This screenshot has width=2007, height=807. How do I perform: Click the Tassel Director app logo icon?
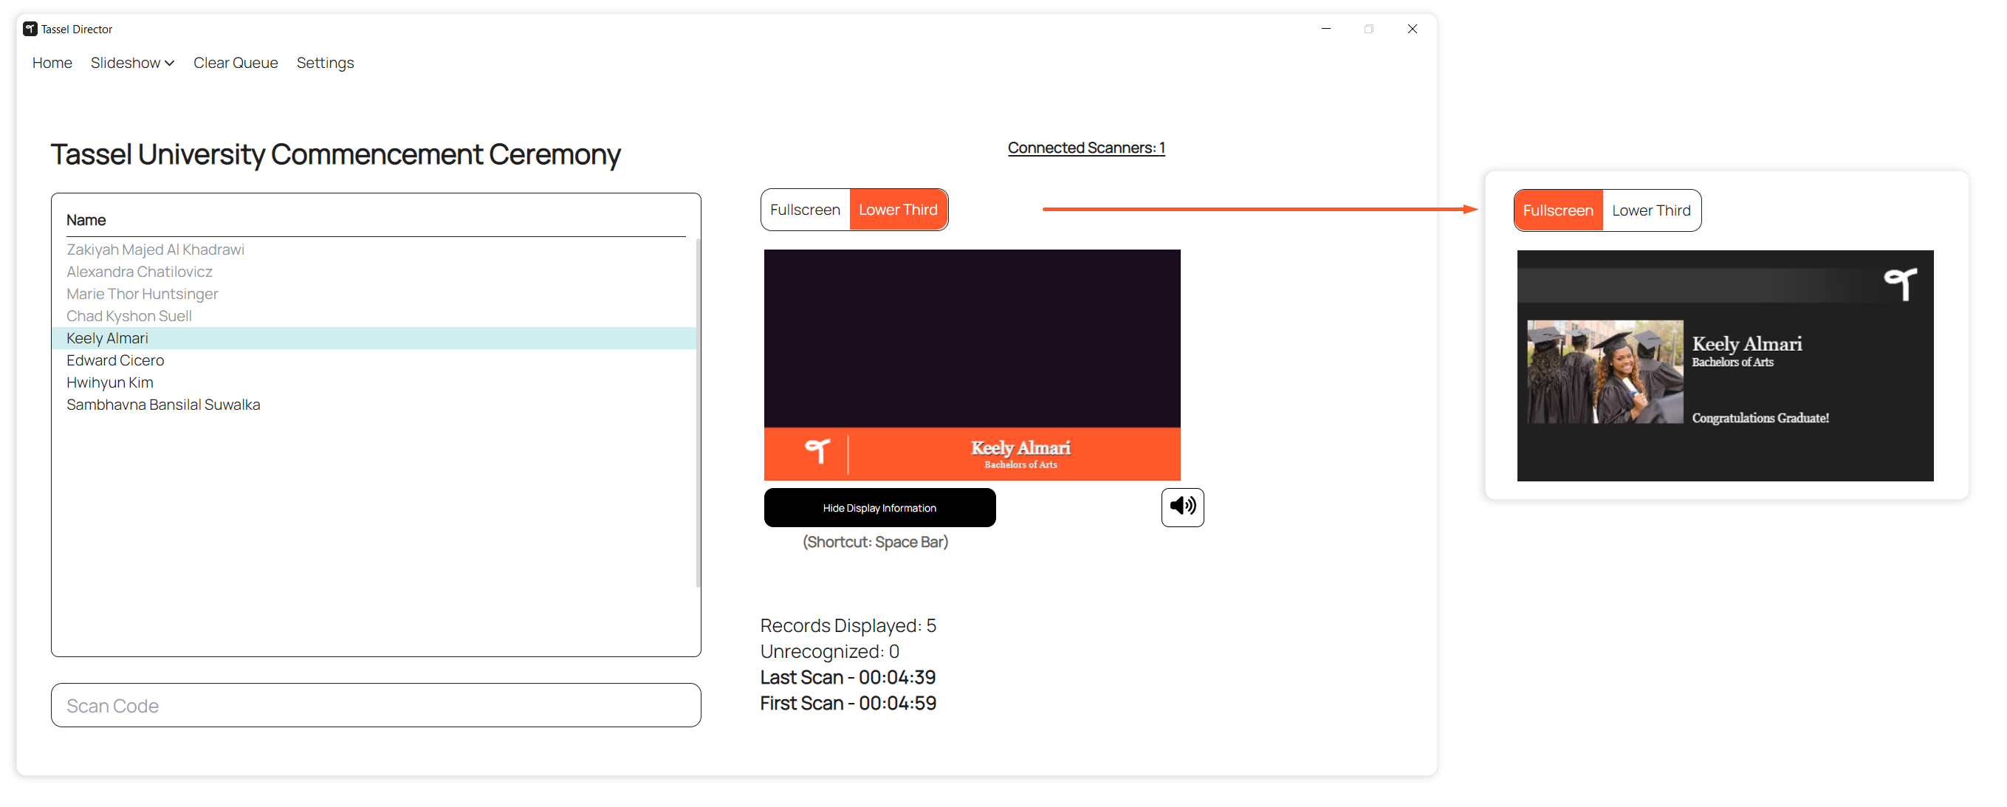[x=30, y=29]
